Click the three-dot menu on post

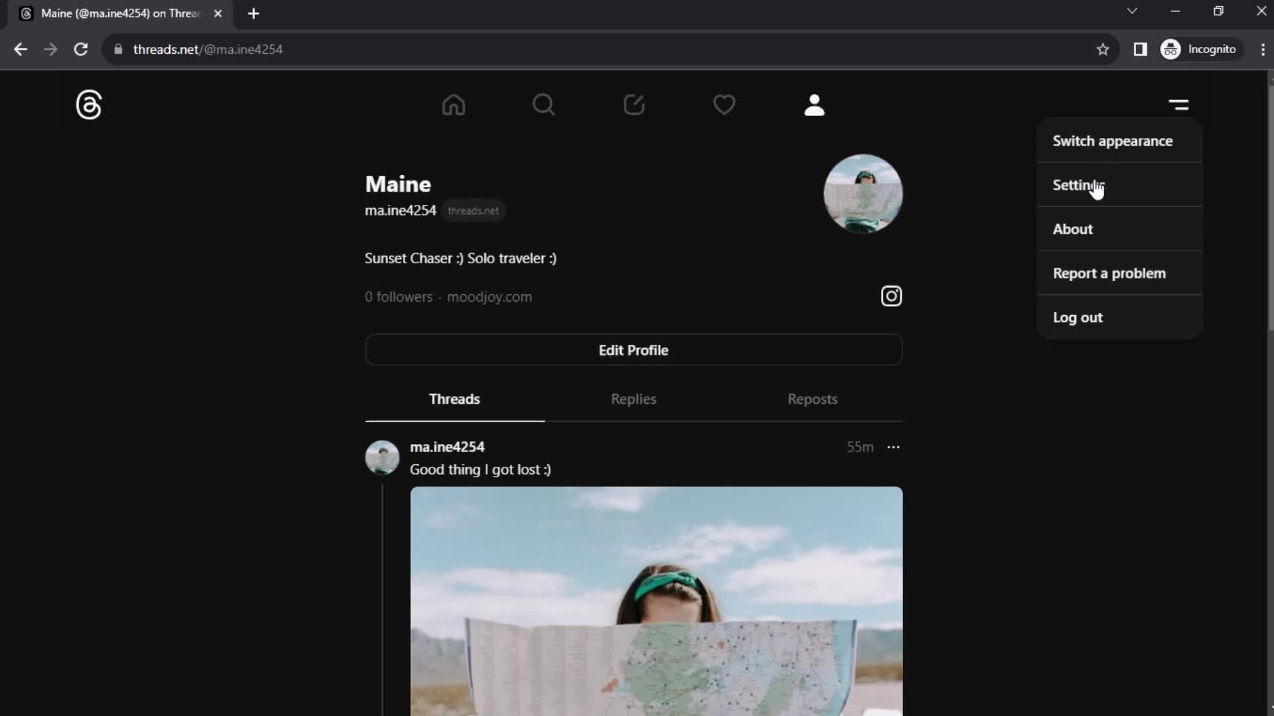click(893, 447)
